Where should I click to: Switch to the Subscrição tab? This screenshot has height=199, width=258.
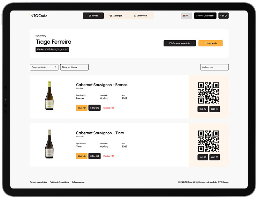(x=116, y=16)
